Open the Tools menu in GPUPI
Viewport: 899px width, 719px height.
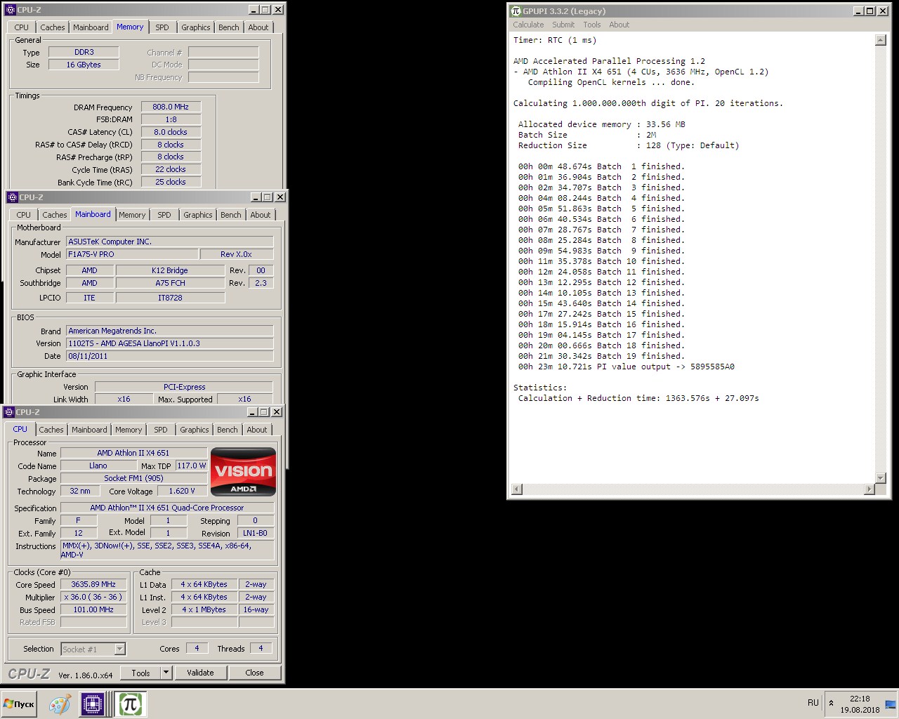(x=591, y=25)
